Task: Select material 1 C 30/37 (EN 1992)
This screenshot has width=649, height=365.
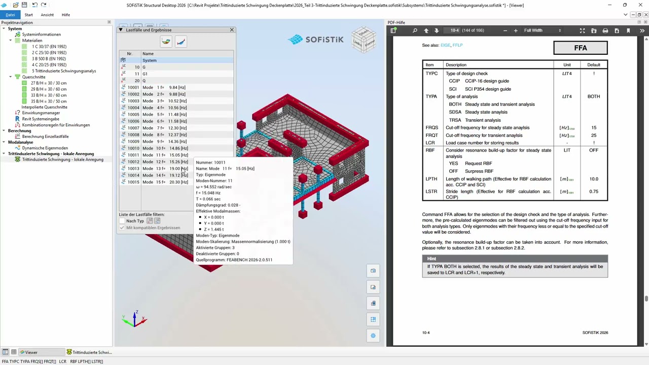Action: click(x=49, y=47)
